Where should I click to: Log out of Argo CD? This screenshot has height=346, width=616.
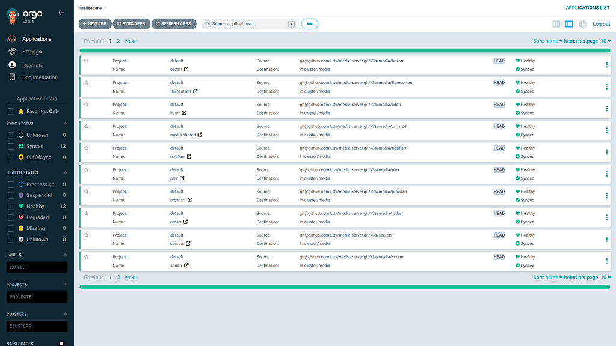tap(601, 24)
